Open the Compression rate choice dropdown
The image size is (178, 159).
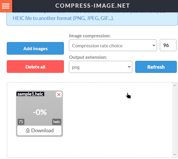point(113,45)
